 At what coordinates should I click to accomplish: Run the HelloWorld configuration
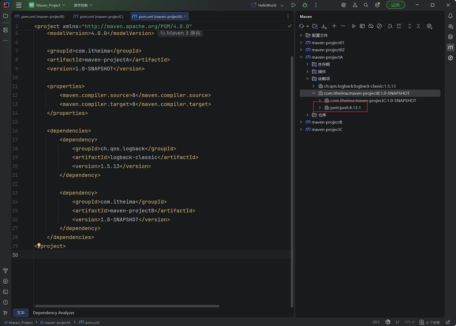tap(294, 5)
